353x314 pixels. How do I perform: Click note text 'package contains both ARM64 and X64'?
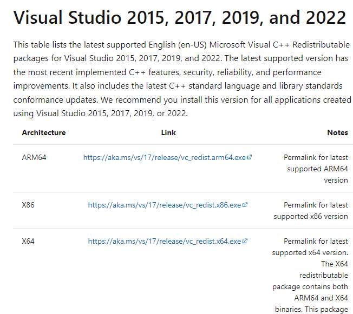310,292
